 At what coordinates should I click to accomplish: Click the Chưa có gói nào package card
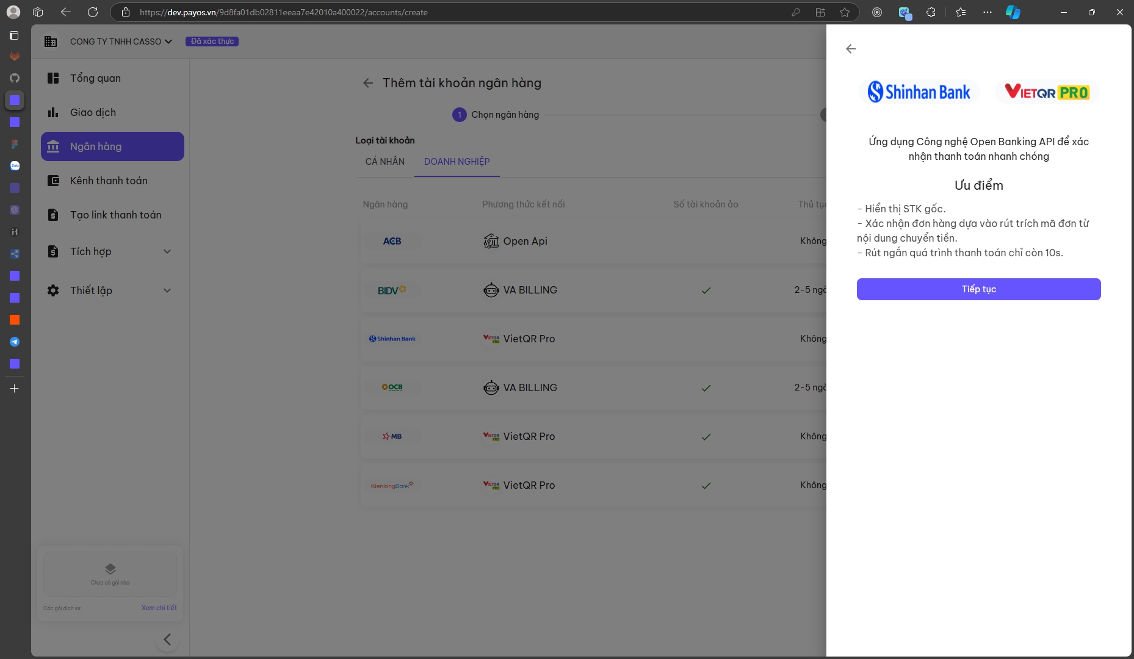click(x=110, y=575)
